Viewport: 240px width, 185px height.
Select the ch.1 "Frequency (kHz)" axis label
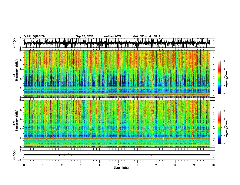(17, 70)
